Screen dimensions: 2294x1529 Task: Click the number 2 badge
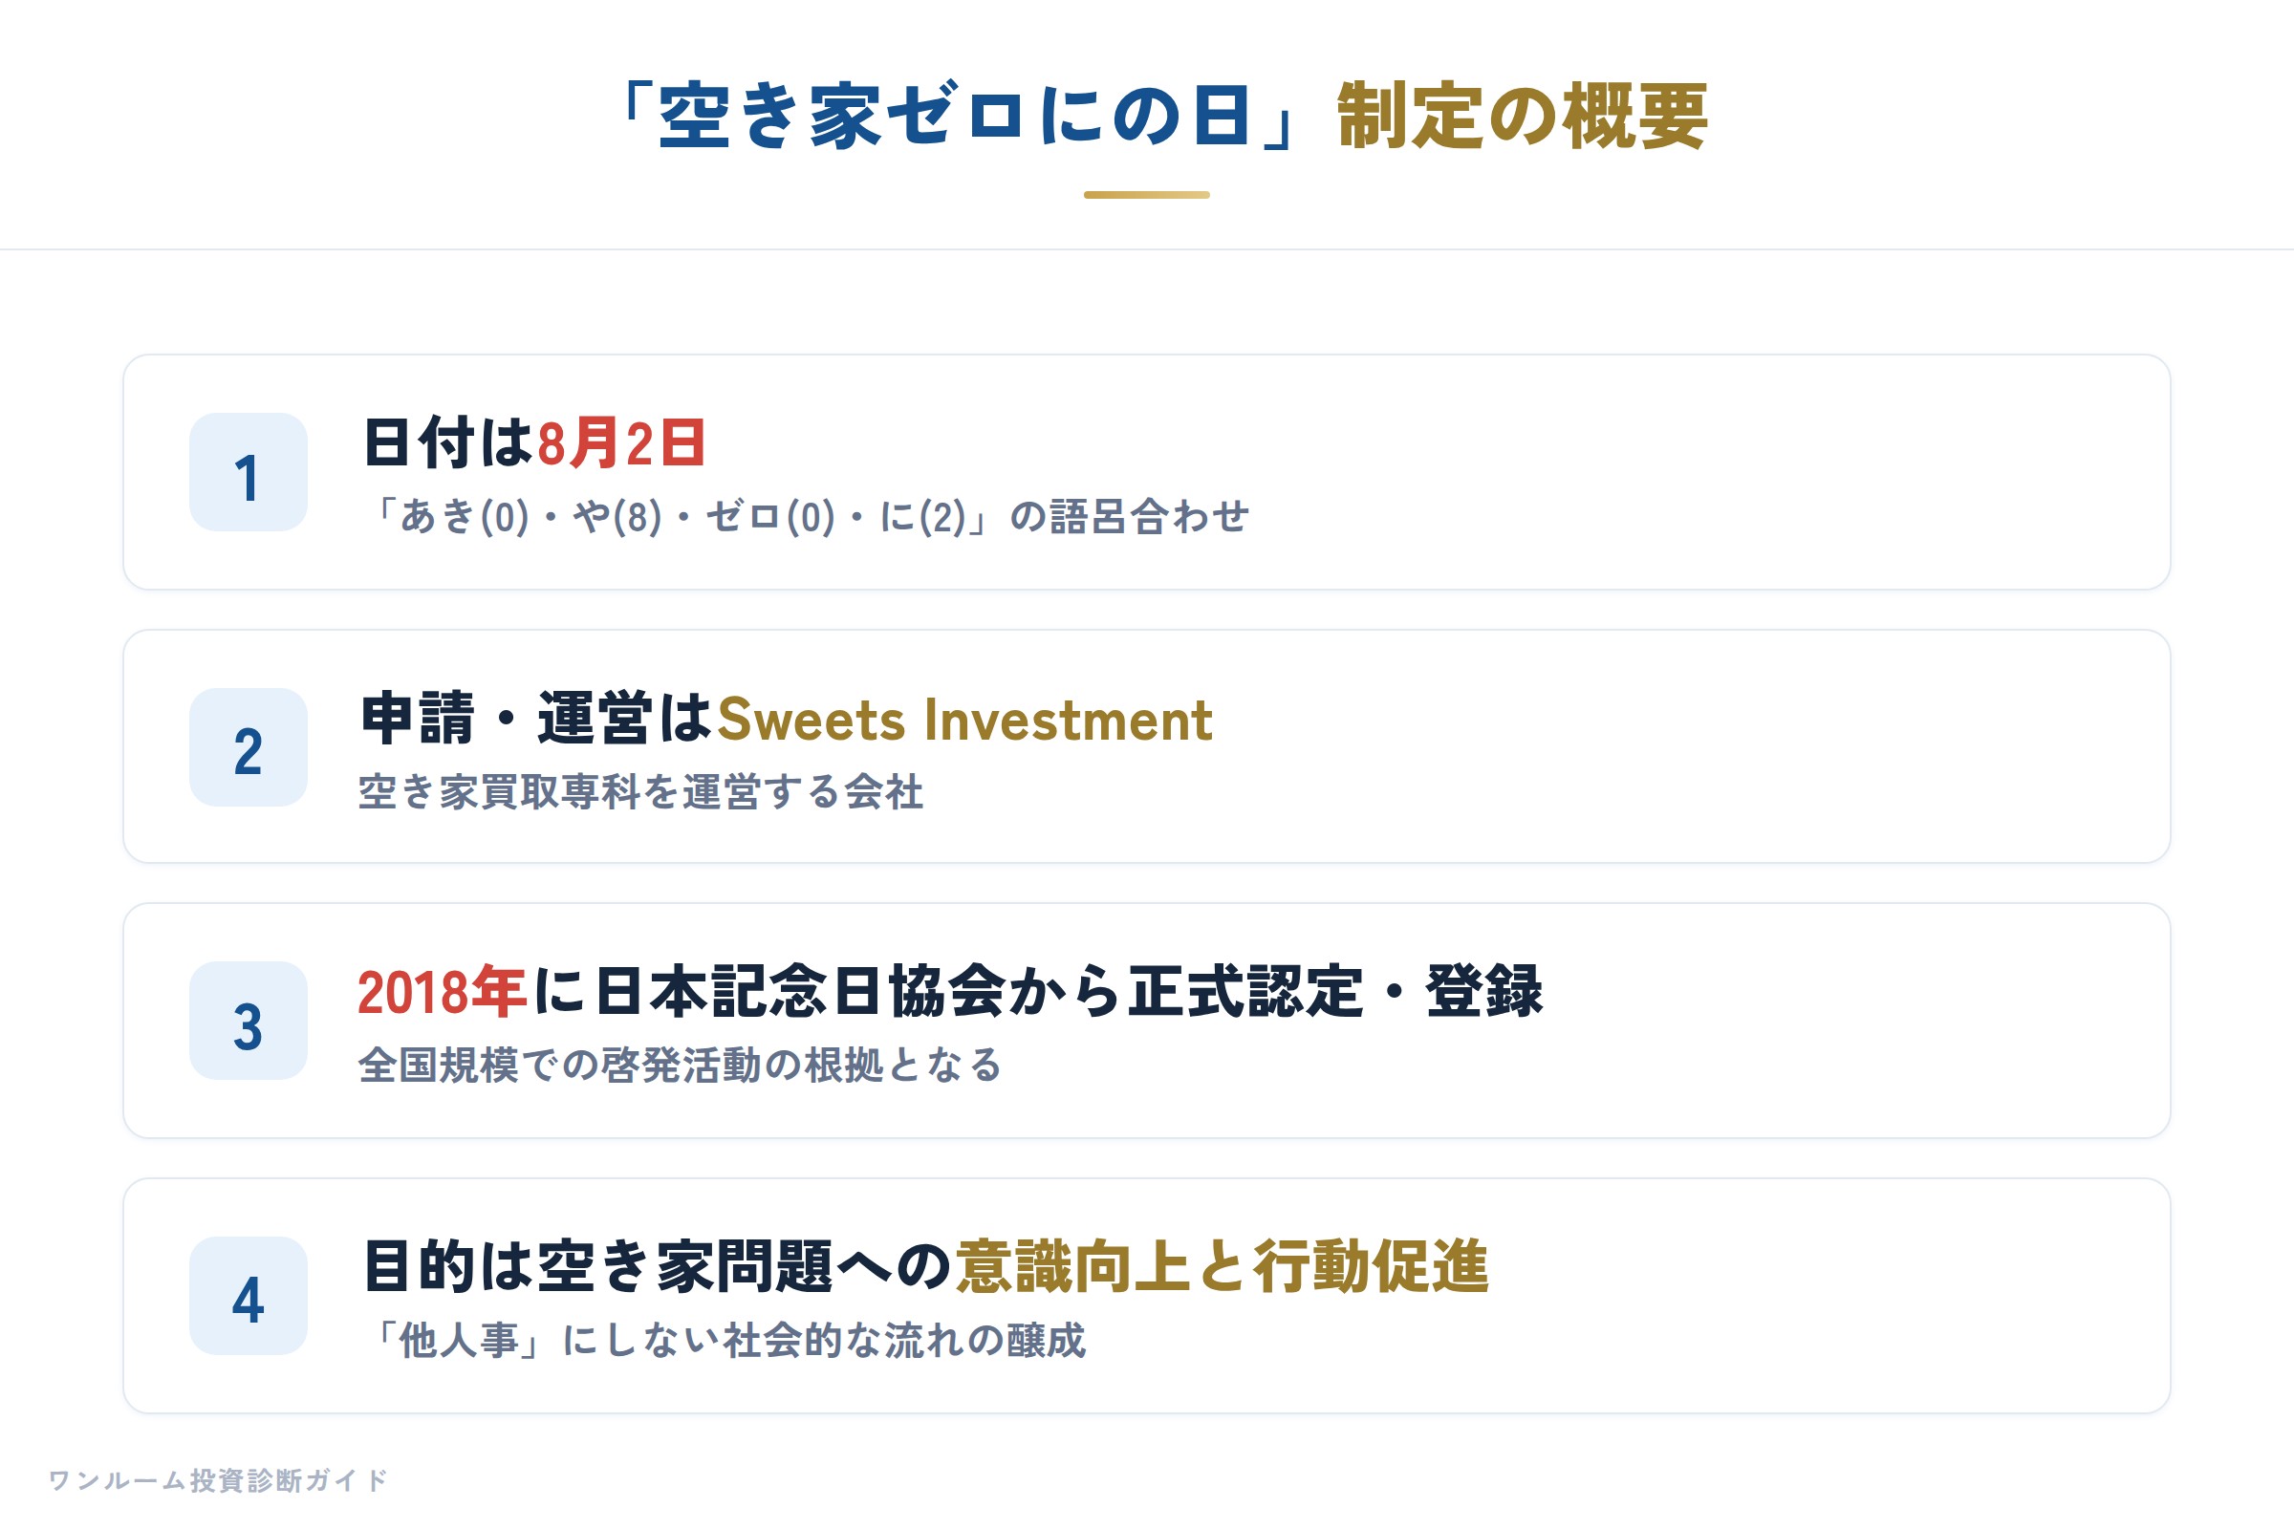[249, 747]
